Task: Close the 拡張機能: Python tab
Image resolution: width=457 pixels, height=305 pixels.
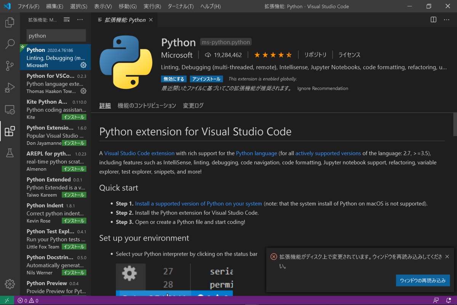Action: pyautogui.click(x=151, y=20)
